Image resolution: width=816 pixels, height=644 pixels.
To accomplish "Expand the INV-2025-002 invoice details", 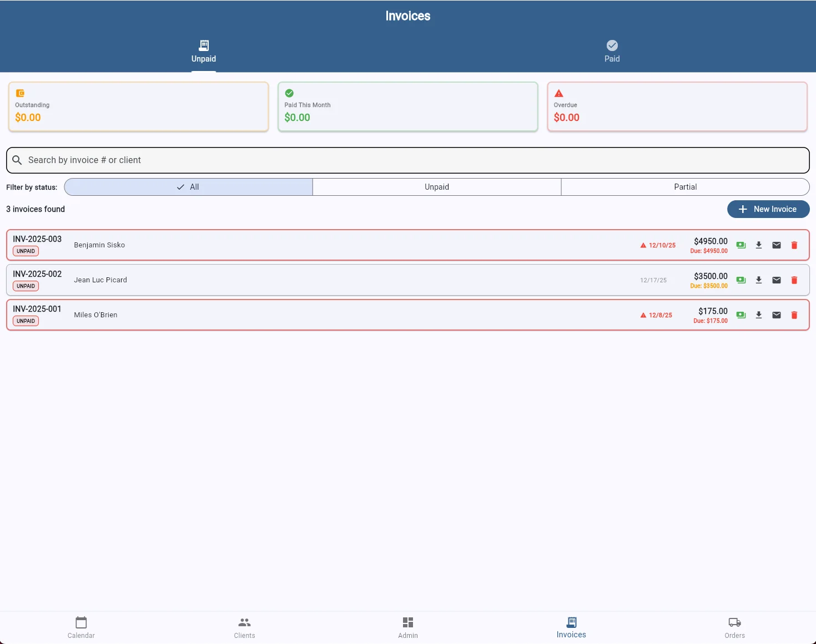I will tap(333, 280).
